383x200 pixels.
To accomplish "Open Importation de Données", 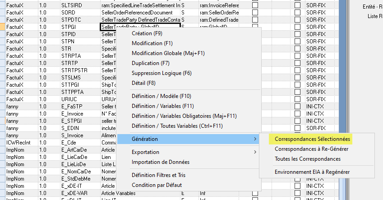I will 160,162.
